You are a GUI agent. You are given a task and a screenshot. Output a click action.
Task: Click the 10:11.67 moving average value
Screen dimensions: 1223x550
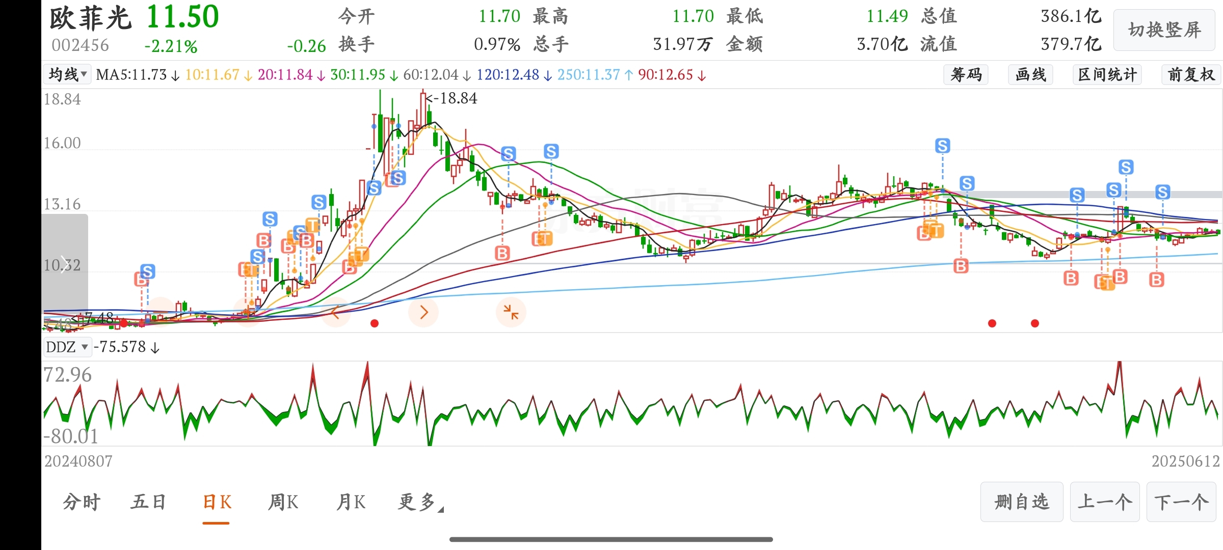coord(219,75)
